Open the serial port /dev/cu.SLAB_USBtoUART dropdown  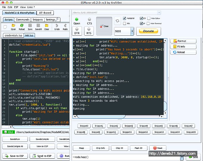[x=159, y=12]
